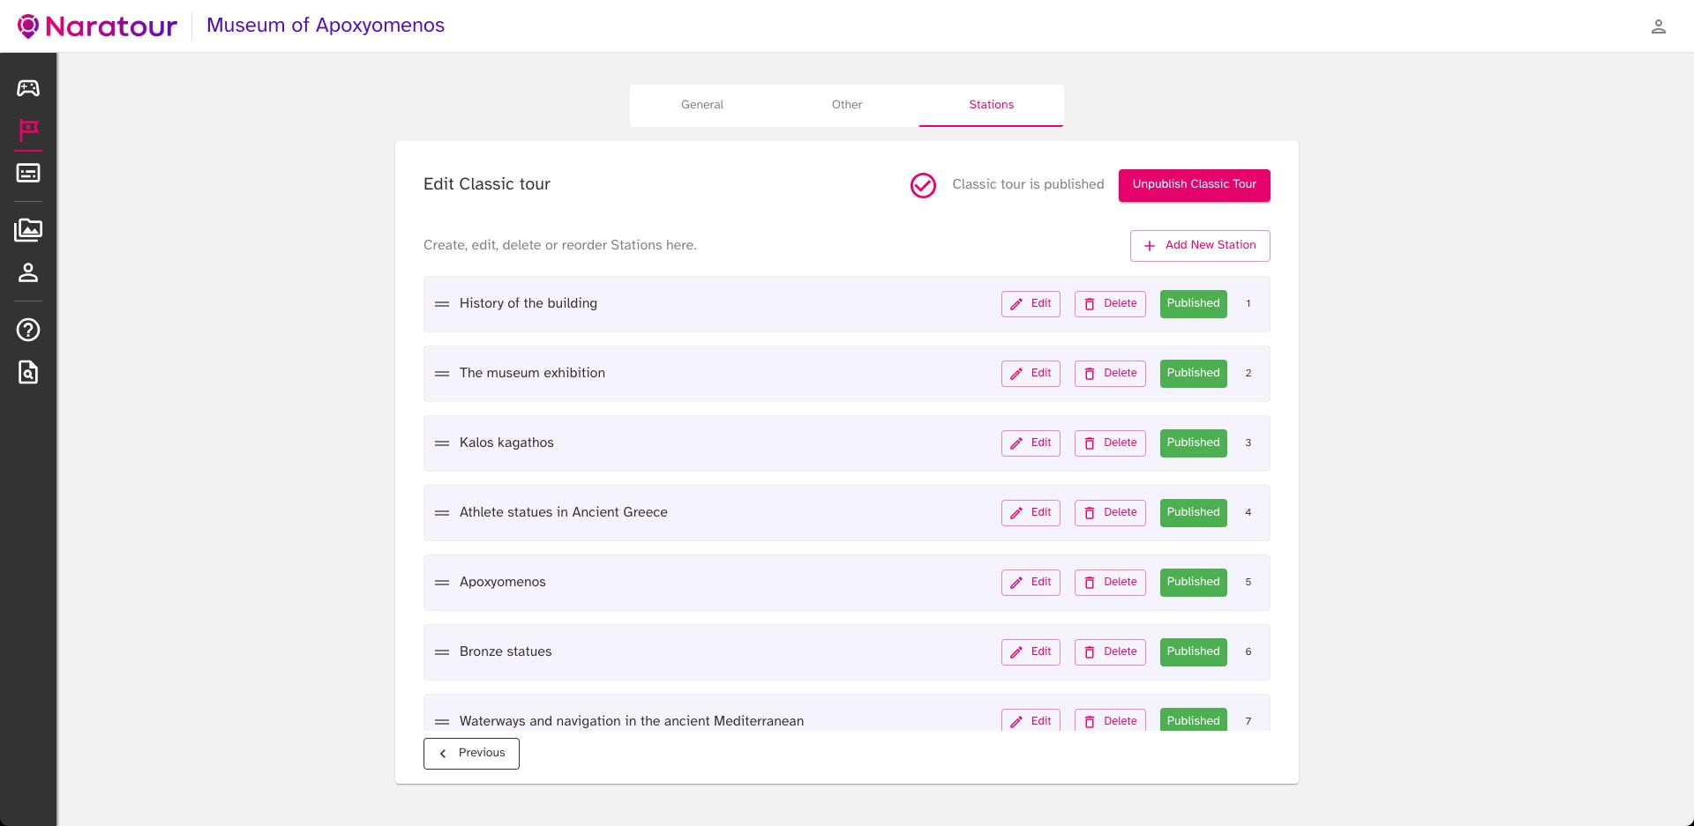
Task: Go back with the Previous button
Action: click(x=471, y=754)
